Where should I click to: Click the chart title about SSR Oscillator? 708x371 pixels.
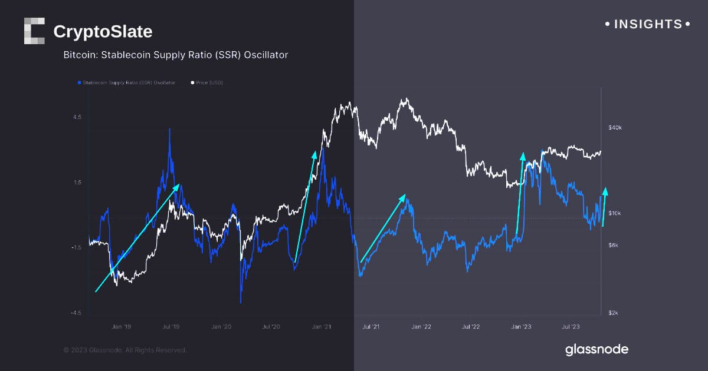[x=176, y=55]
